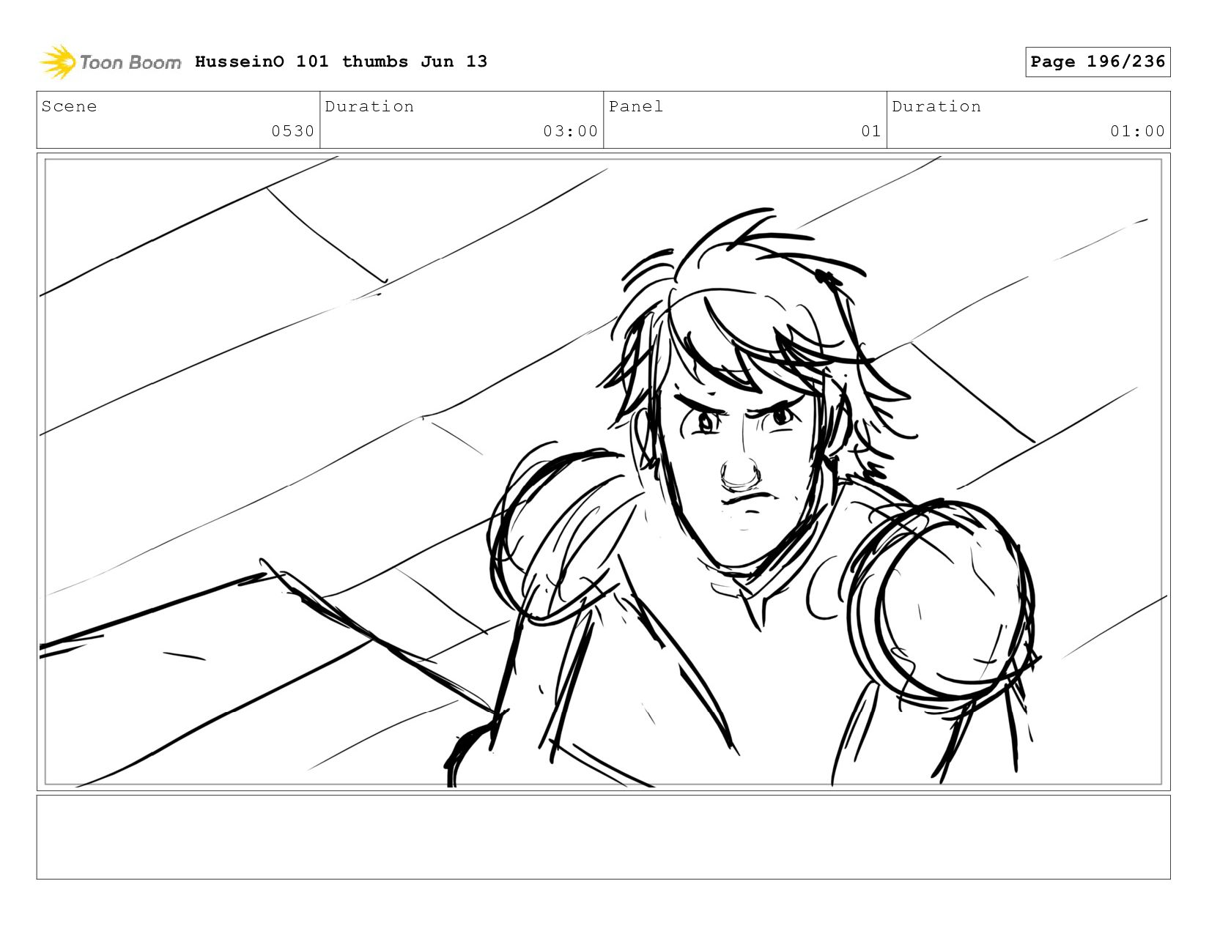Screen dimensions: 1209x934
Task: Click the Duration label next to Panel
Action: [936, 106]
